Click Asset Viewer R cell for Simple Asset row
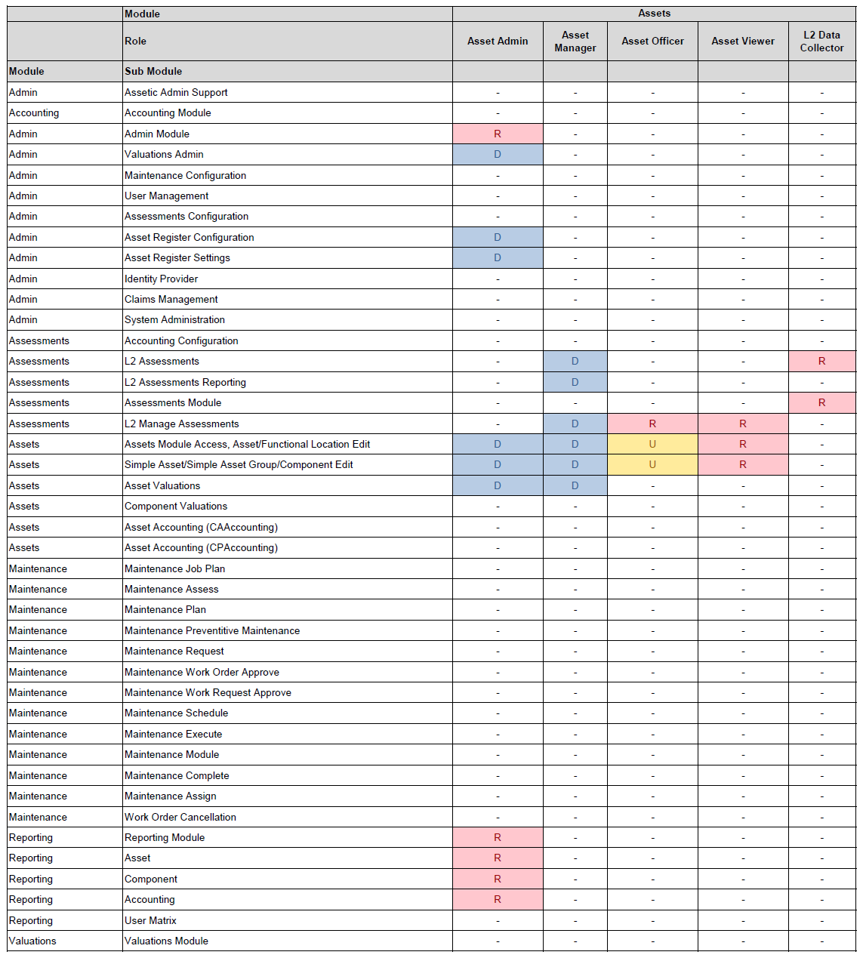863x958 pixels. tap(743, 464)
